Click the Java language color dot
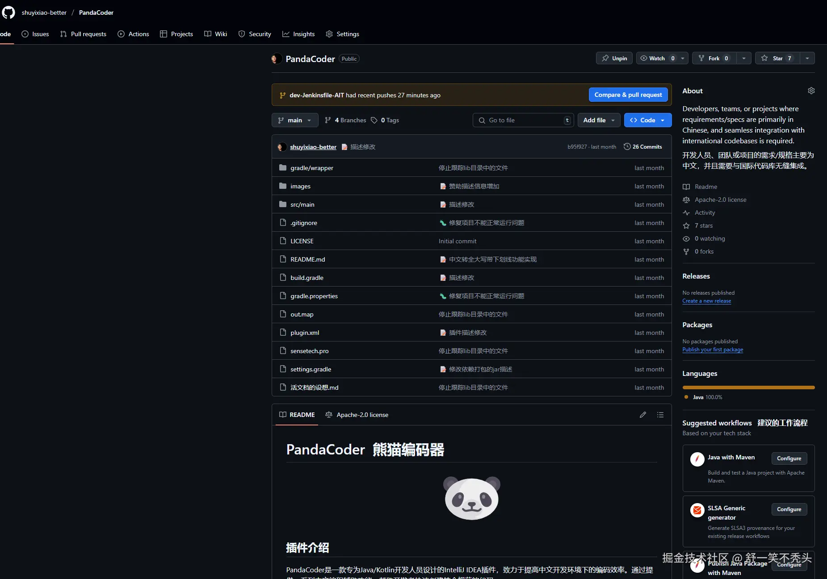 pos(686,397)
